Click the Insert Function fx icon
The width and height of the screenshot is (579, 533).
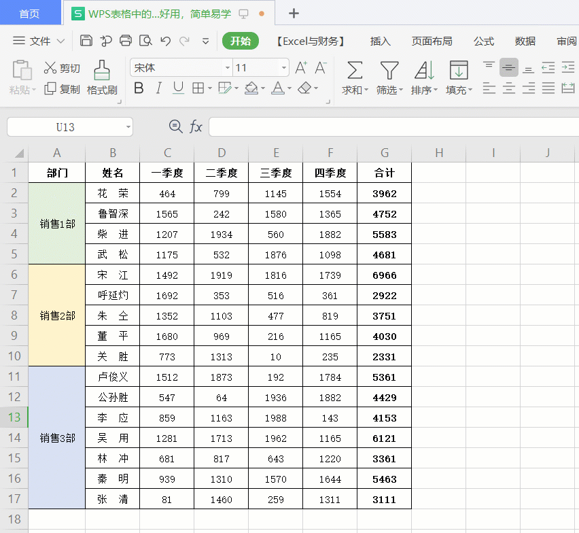[196, 126]
